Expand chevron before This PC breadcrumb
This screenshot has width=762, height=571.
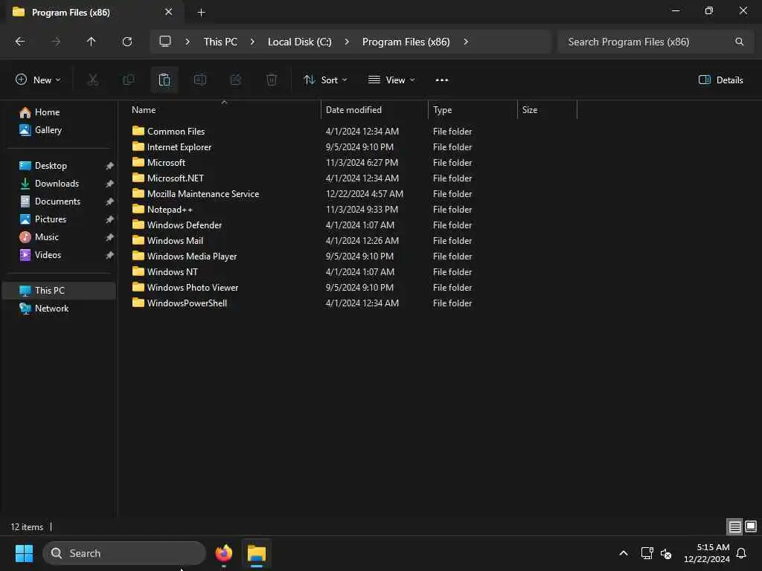188,42
